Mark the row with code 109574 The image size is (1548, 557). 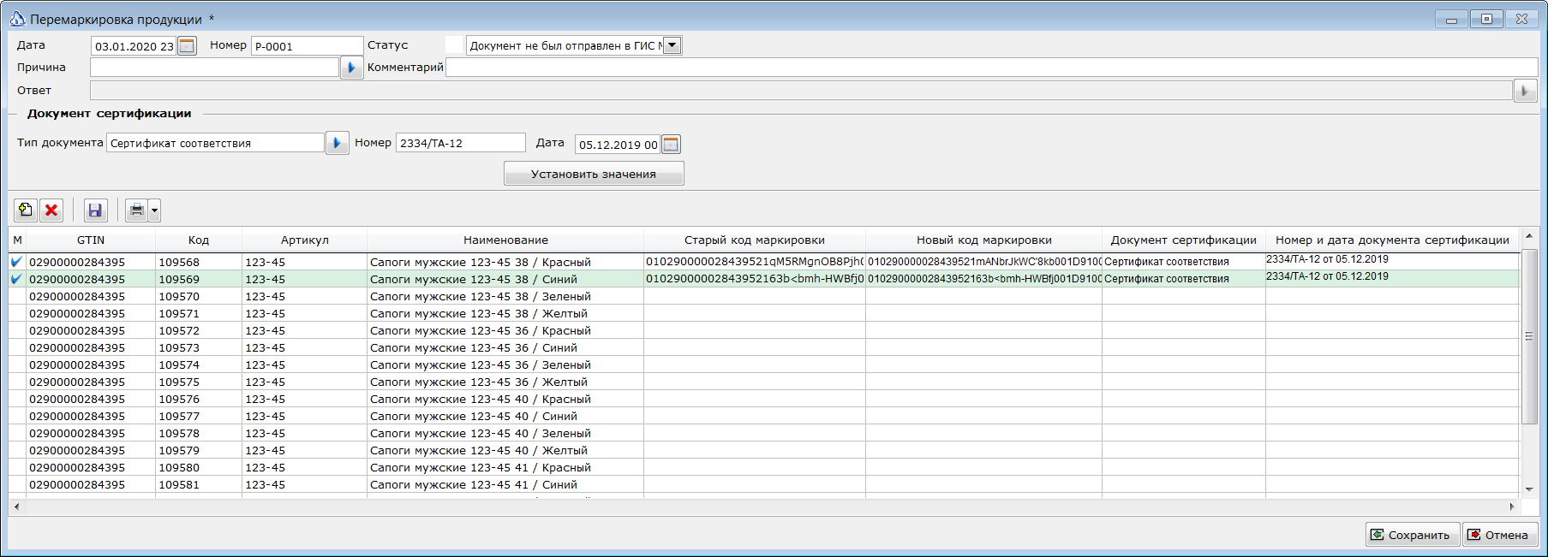[16, 364]
